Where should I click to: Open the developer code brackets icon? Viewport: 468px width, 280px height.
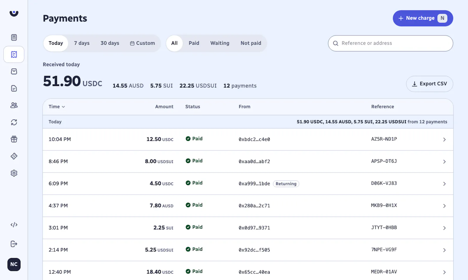[x=14, y=225]
